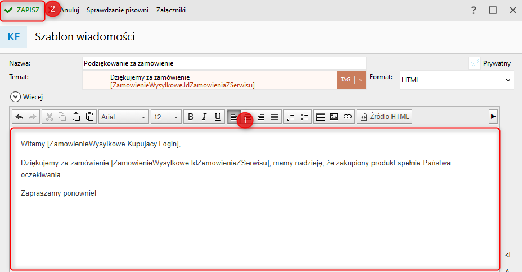The image size is (522, 272).
Task: Click the cut scissors icon
Action: pos(49,117)
